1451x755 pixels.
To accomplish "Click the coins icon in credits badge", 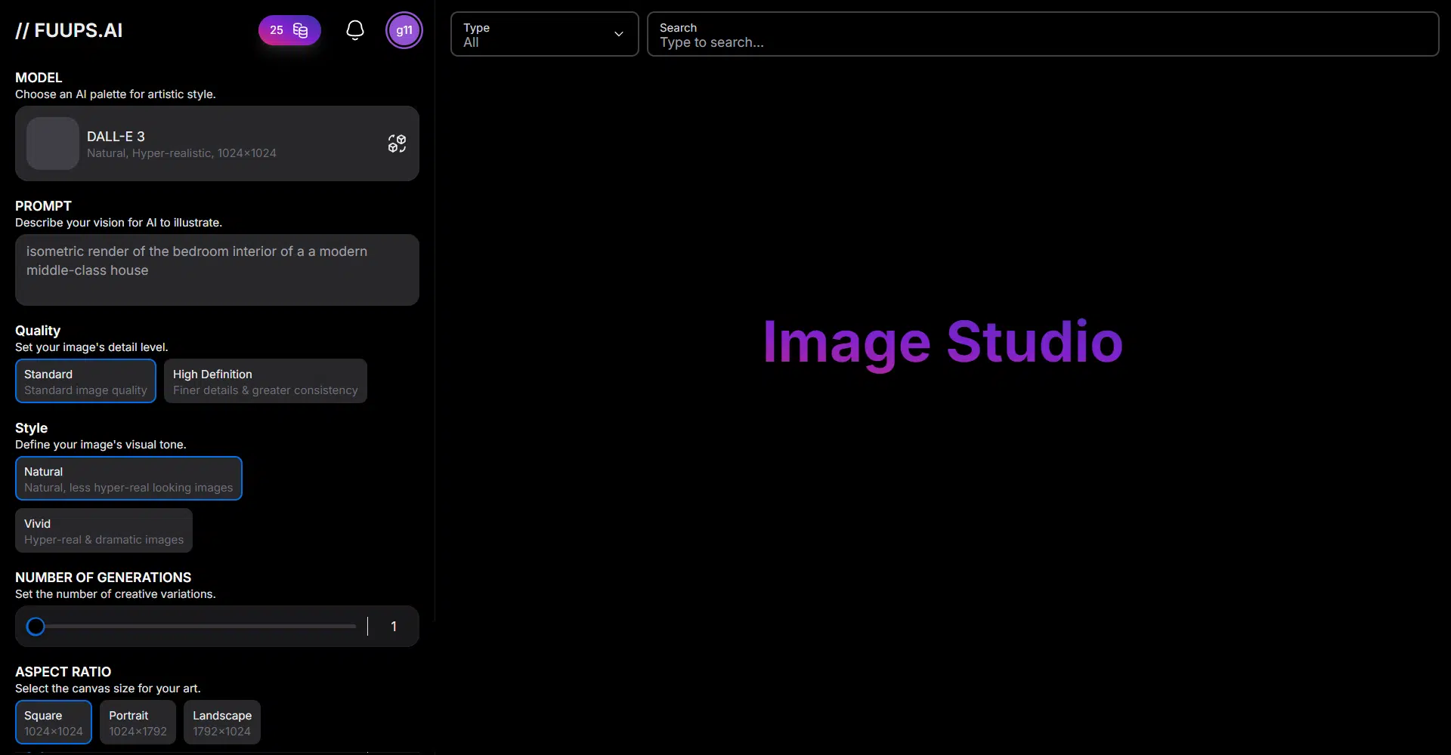I will (x=300, y=30).
